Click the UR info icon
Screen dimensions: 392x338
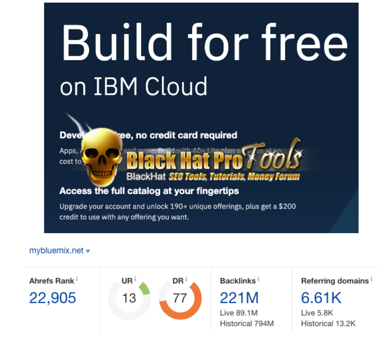pos(135,279)
